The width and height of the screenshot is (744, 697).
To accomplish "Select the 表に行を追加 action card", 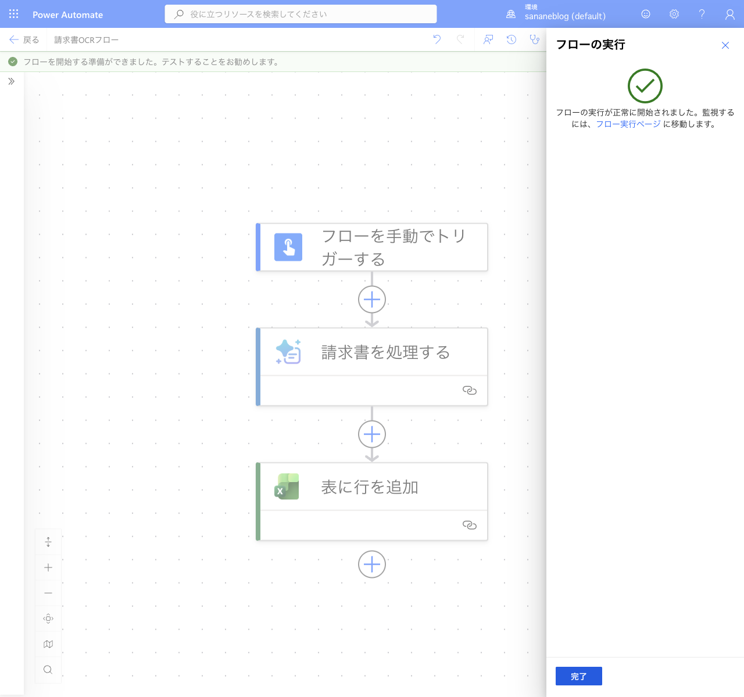I will [x=372, y=502].
